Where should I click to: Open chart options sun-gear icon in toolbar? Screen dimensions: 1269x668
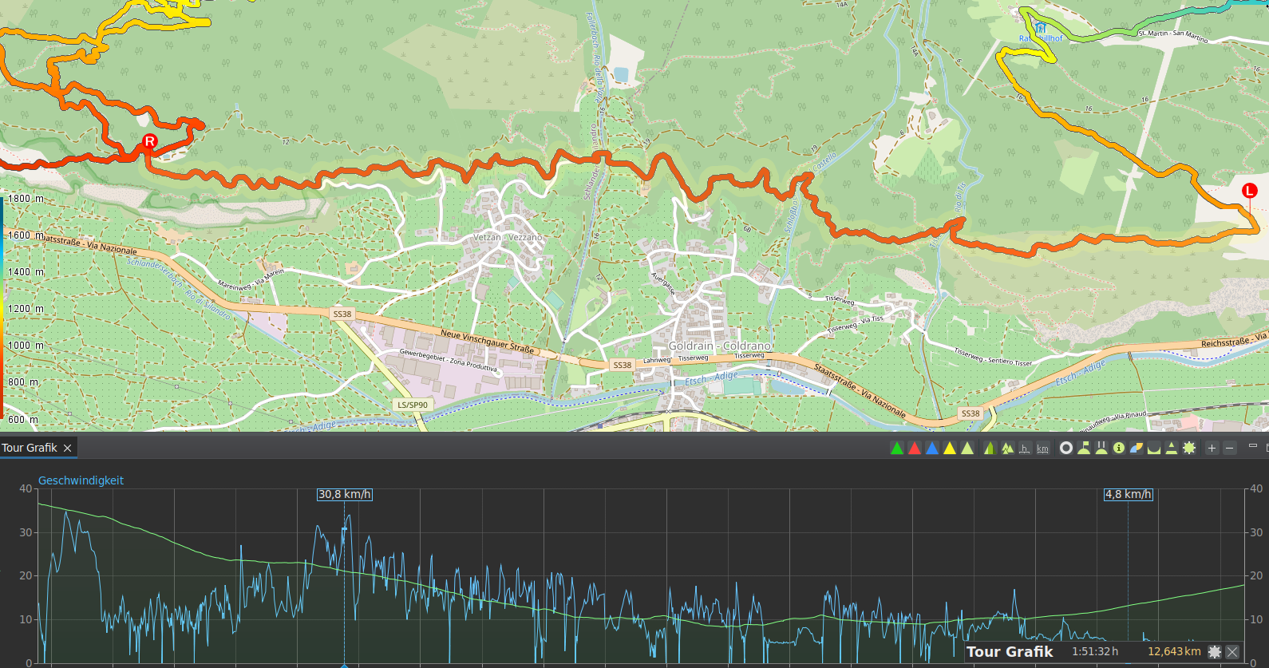(x=1189, y=449)
